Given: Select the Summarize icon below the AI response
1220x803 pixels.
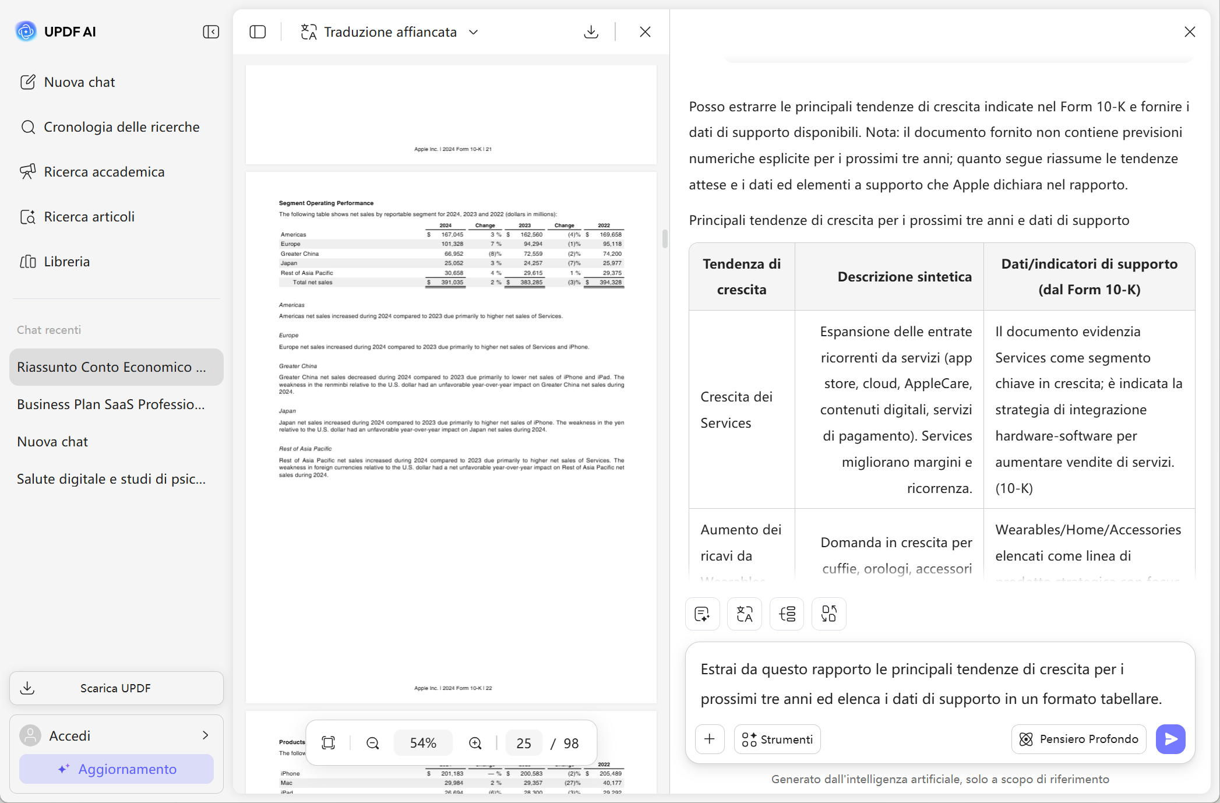Looking at the screenshot, I should click(702, 614).
